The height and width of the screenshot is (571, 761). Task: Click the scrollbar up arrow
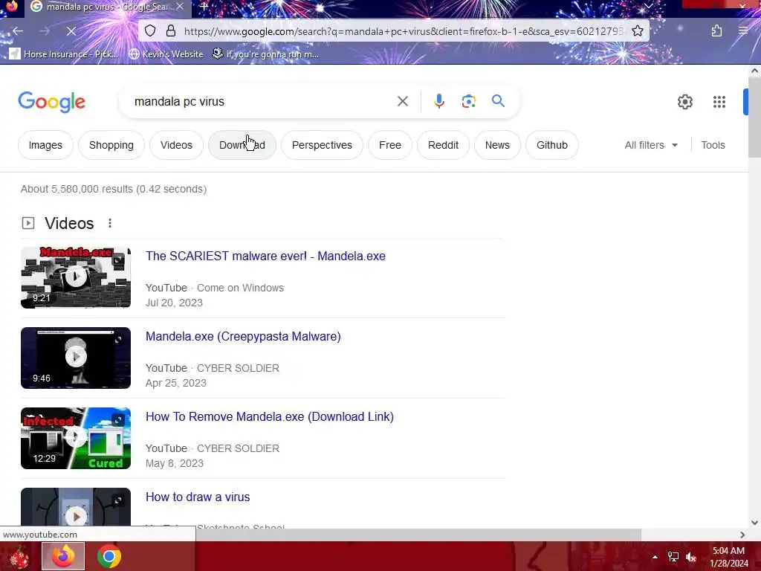point(754,71)
